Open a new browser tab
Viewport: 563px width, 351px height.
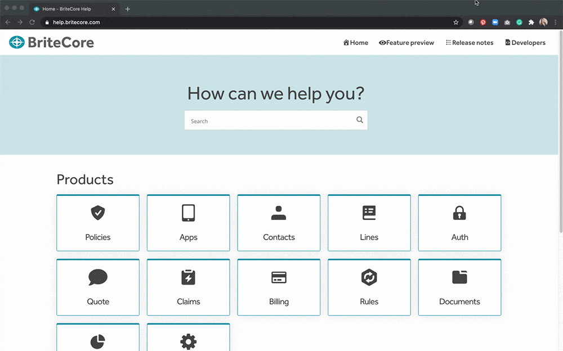coord(128,9)
